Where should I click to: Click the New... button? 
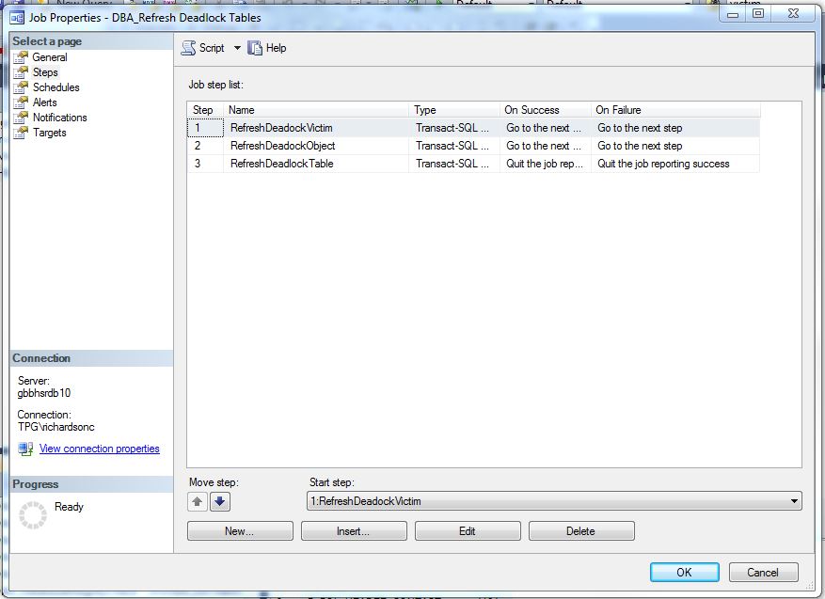coord(240,531)
